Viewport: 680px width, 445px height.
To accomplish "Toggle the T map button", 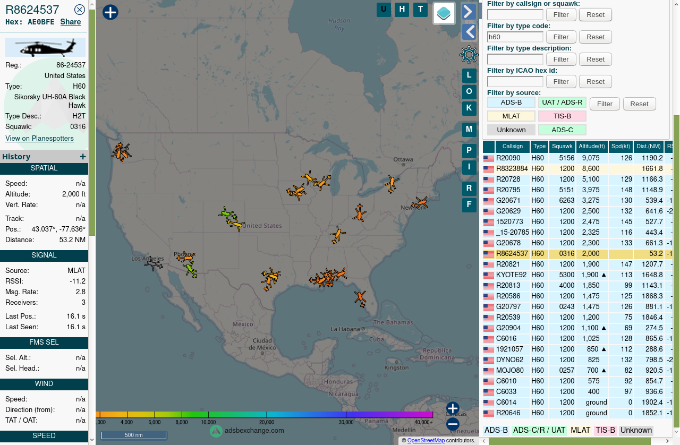I will [x=421, y=10].
